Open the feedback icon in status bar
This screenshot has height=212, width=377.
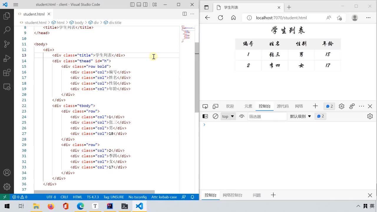[184, 197]
